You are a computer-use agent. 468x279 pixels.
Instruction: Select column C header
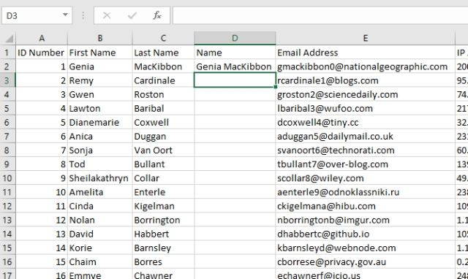pyautogui.click(x=163, y=38)
